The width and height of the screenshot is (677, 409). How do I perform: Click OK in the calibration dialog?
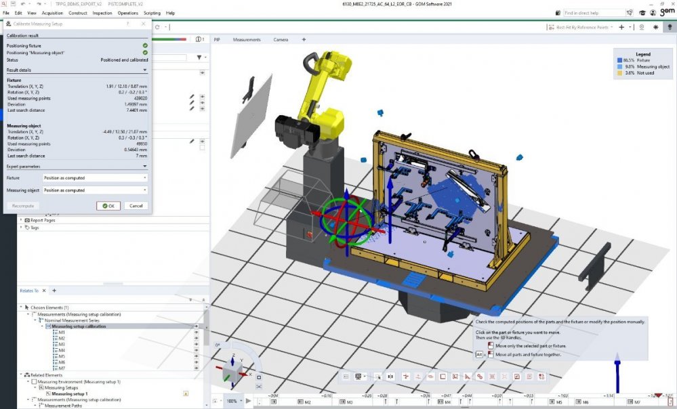pos(108,206)
